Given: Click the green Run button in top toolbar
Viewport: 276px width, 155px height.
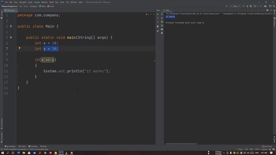Looking at the screenshot, I should [x=244, y=6].
